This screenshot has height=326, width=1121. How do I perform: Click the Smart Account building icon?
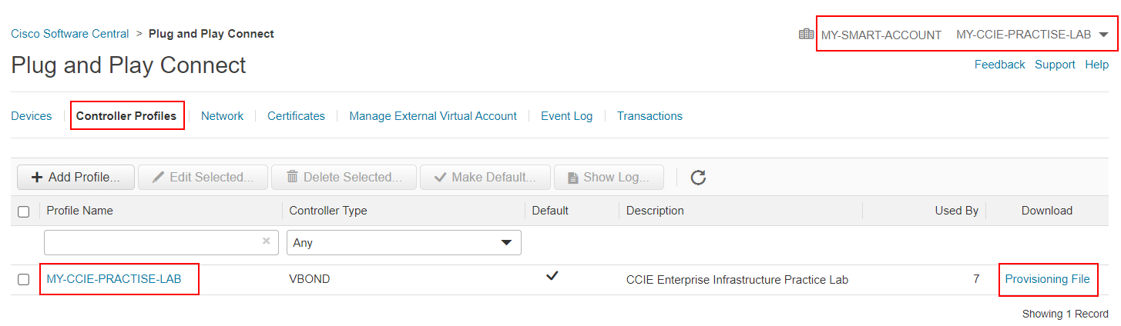point(806,35)
